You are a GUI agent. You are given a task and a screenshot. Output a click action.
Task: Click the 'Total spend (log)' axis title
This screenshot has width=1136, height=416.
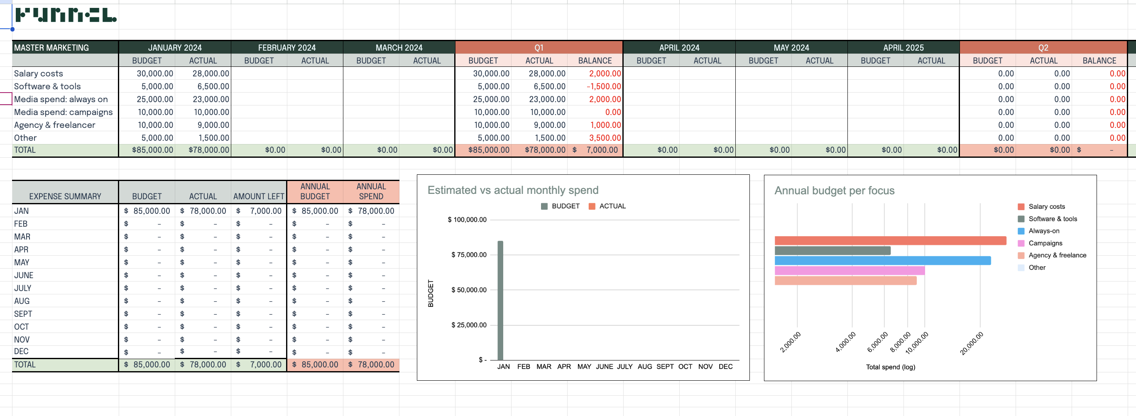pos(890,367)
